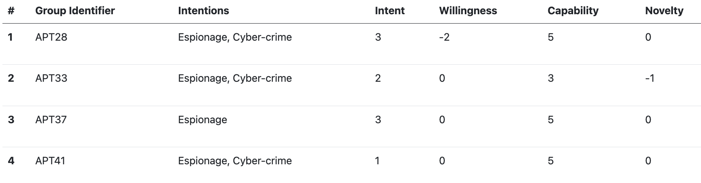The width and height of the screenshot is (701, 183).
Task: Select APT41's Intent value 1
Action: (377, 161)
